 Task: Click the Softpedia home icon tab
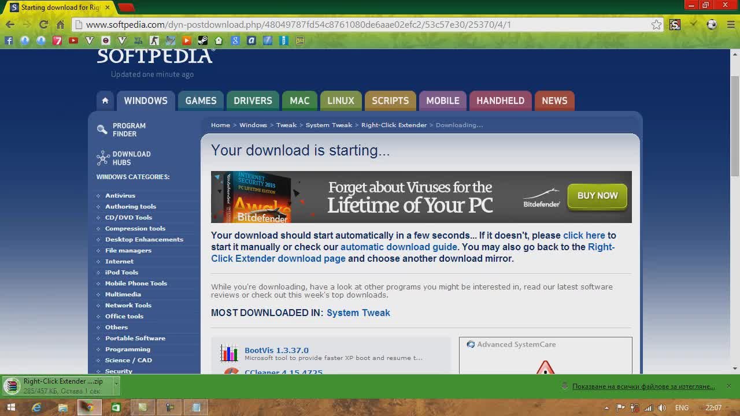pyautogui.click(x=105, y=101)
